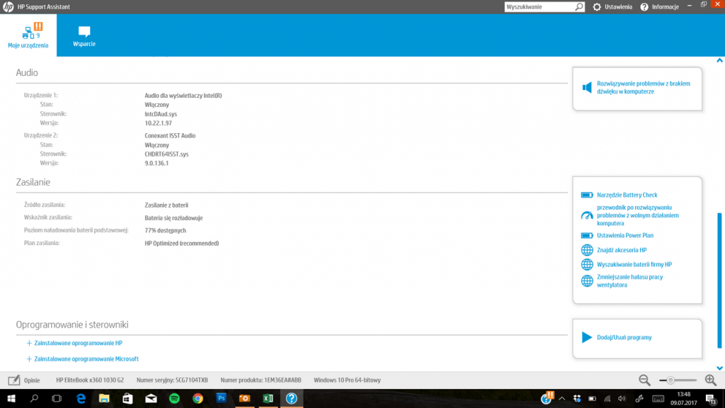Select the Moje urządzenia tab

point(28,36)
